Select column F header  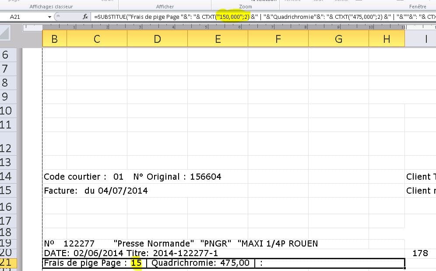[x=278, y=39]
